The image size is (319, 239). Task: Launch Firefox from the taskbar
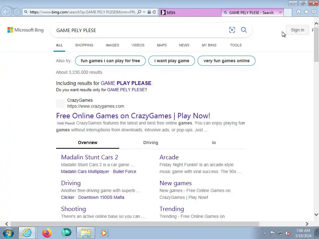click(47, 233)
